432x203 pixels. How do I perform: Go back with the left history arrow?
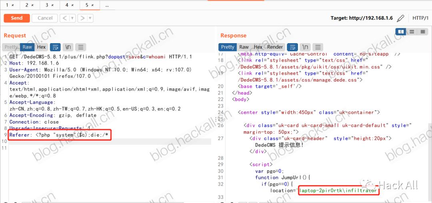[64, 18]
